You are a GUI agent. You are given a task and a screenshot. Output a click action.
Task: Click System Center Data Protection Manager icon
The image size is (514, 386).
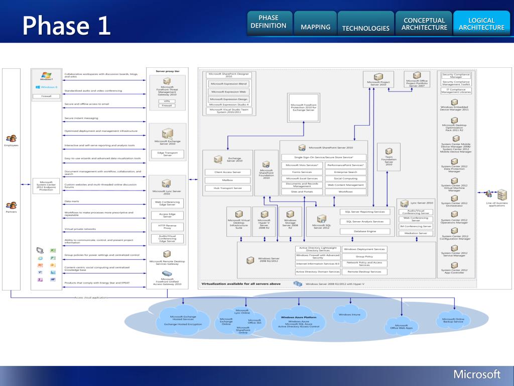454,161
